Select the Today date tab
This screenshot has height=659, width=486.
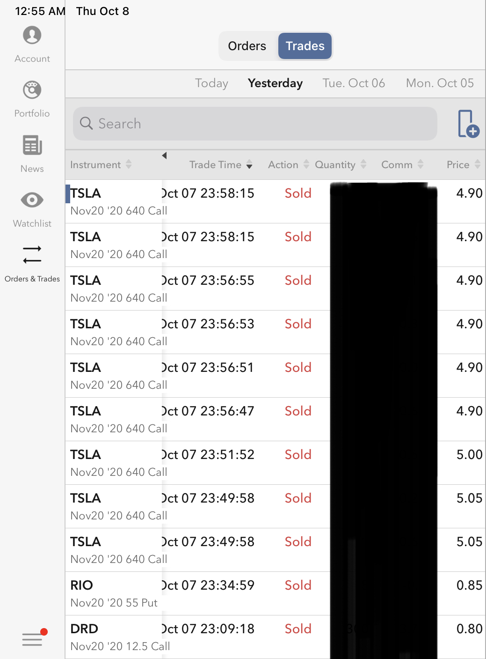[211, 83]
